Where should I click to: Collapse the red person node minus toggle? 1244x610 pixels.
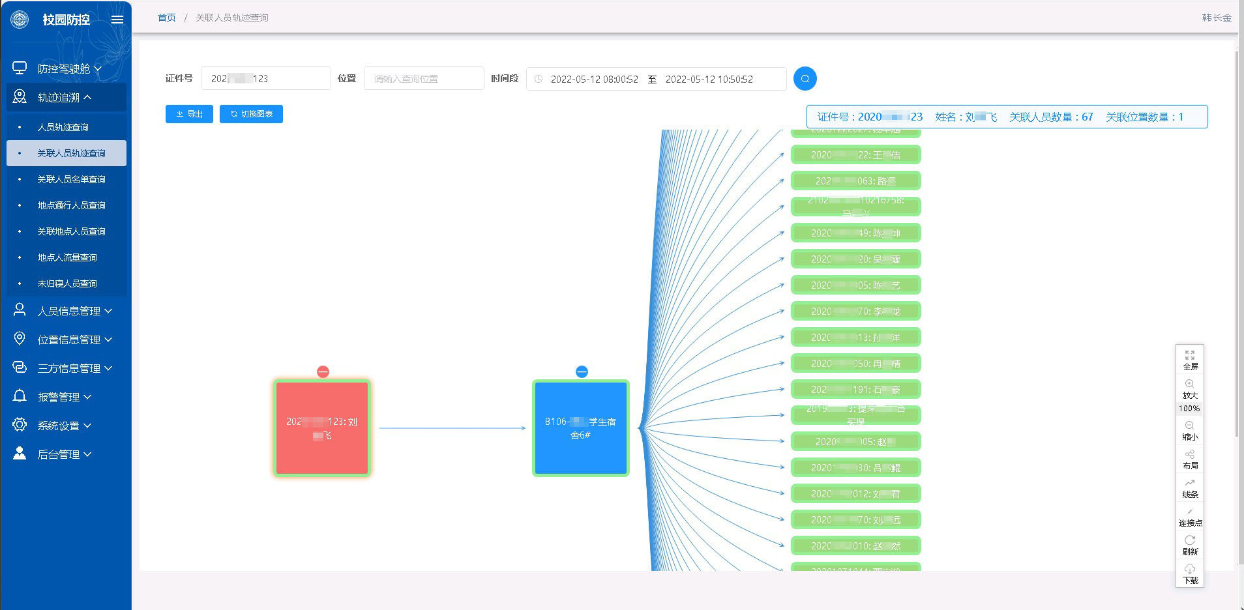[323, 371]
